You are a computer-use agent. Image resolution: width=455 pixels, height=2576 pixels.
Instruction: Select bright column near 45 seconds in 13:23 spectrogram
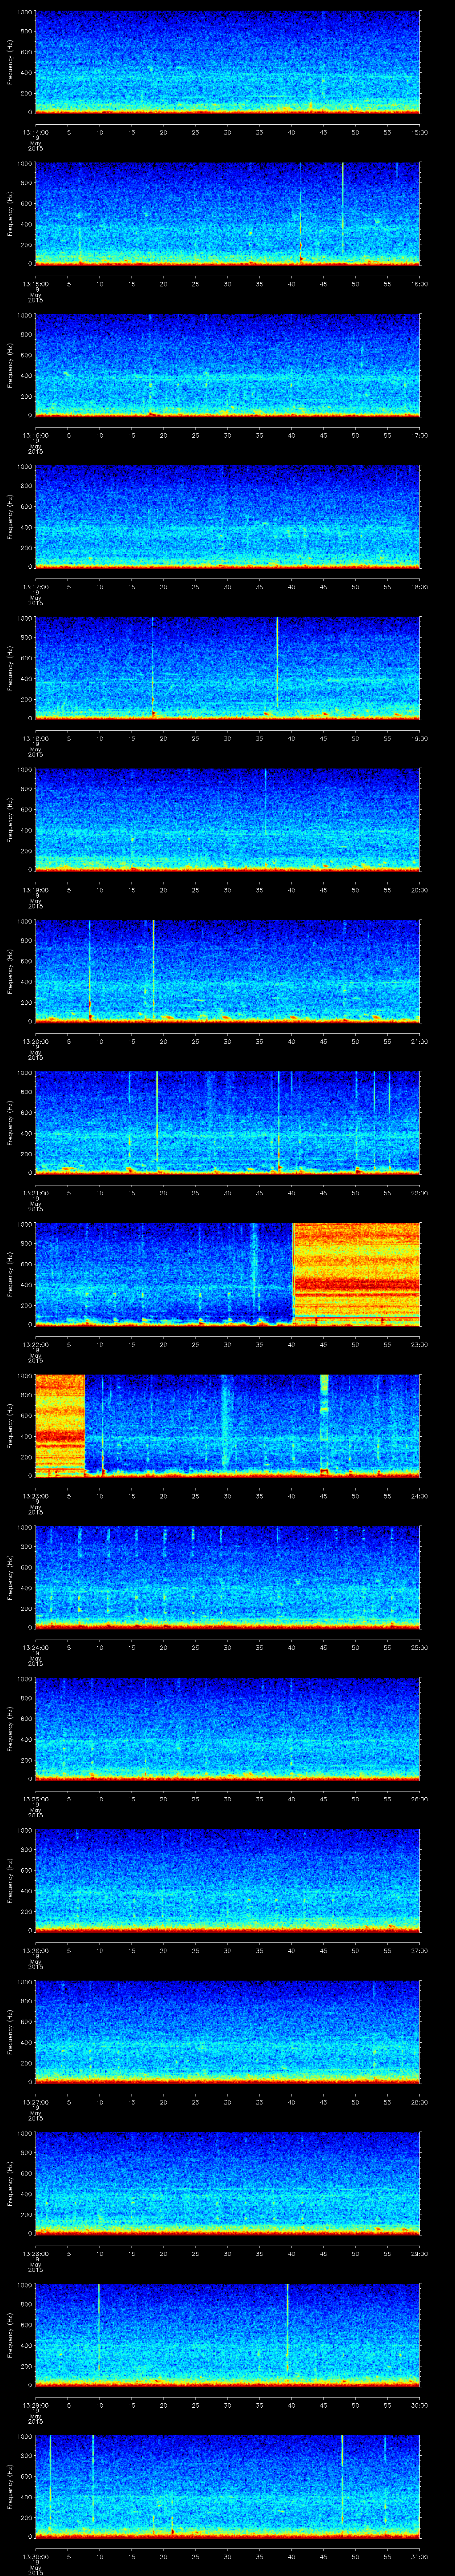(x=324, y=1420)
